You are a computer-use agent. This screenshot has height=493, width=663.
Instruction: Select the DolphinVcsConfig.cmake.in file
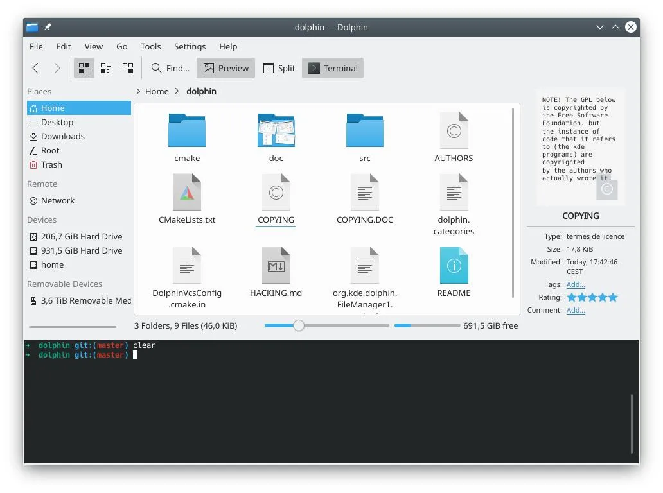pyautogui.click(x=187, y=278)
